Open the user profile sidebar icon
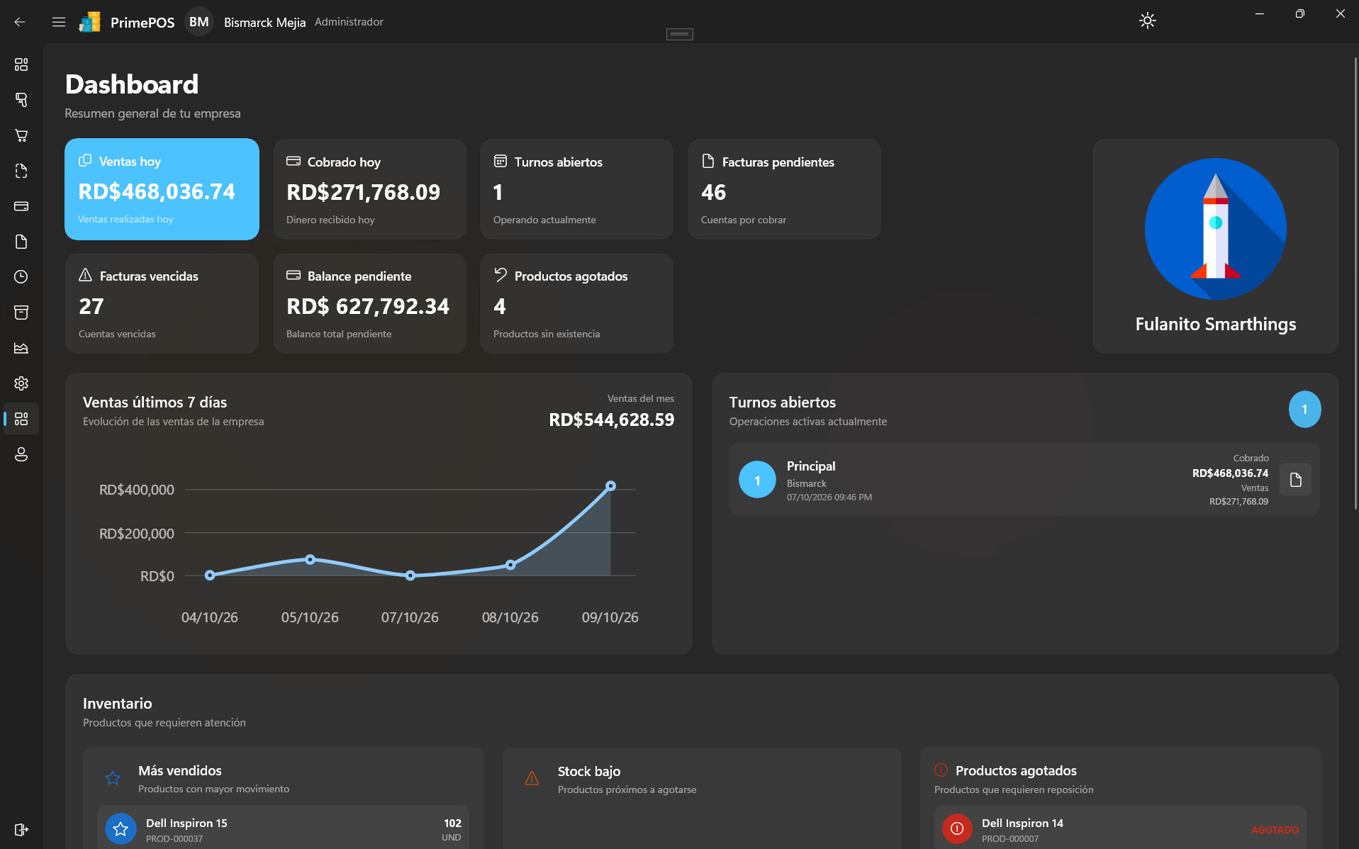The height and width of the screenshot is (849, 1359). (21, 454)
